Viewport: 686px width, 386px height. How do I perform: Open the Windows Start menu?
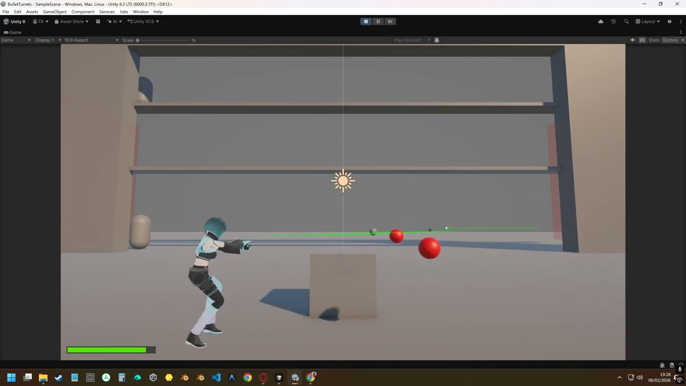click(x=11, y=377)
